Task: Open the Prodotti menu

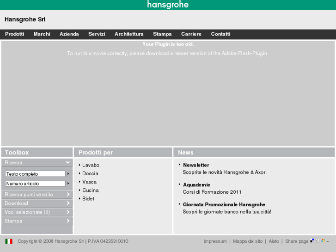Action: coord(15,34)
